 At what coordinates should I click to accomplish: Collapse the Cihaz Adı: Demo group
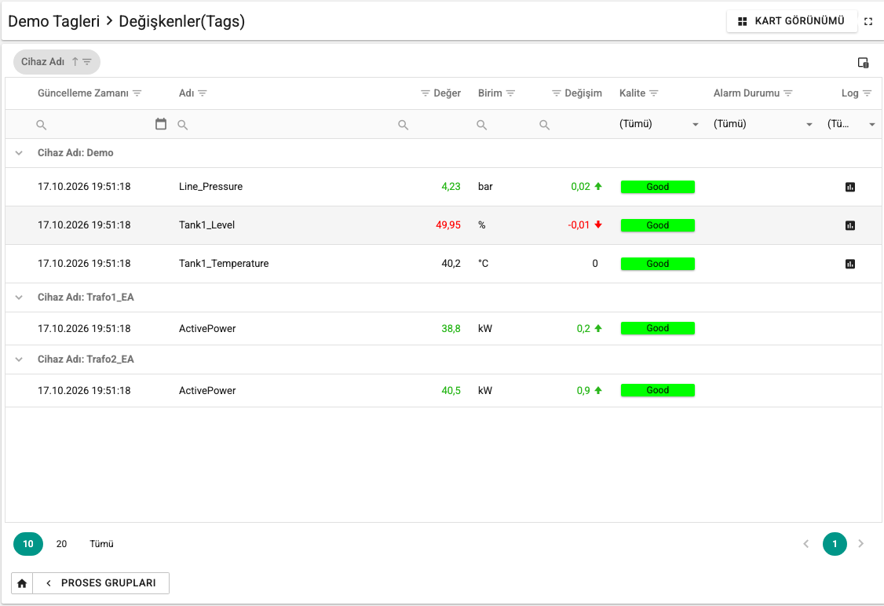tap(19, 153)
